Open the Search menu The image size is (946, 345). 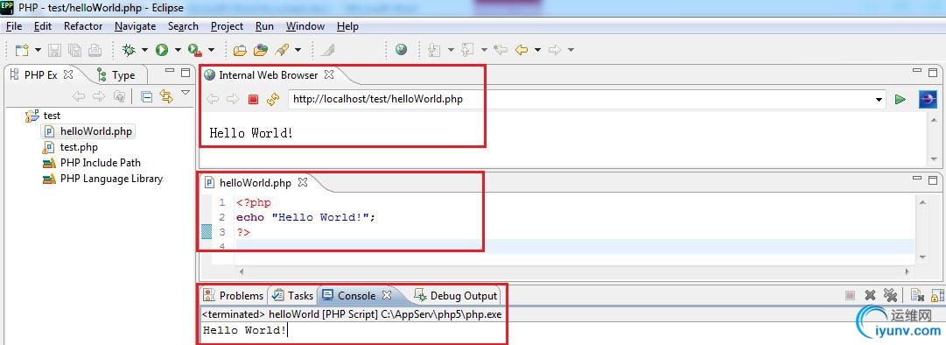pyautogui.click(x=184, y=26)
